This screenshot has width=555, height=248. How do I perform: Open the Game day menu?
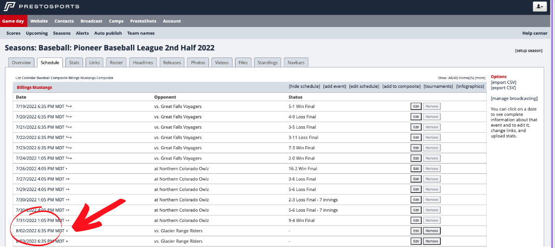point(13,21)
